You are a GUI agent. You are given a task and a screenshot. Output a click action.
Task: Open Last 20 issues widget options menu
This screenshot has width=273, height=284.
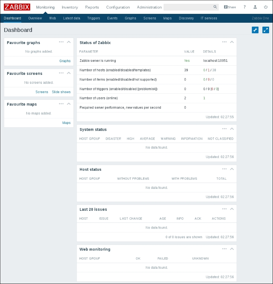pyautogui.click(x=224, y=209)
